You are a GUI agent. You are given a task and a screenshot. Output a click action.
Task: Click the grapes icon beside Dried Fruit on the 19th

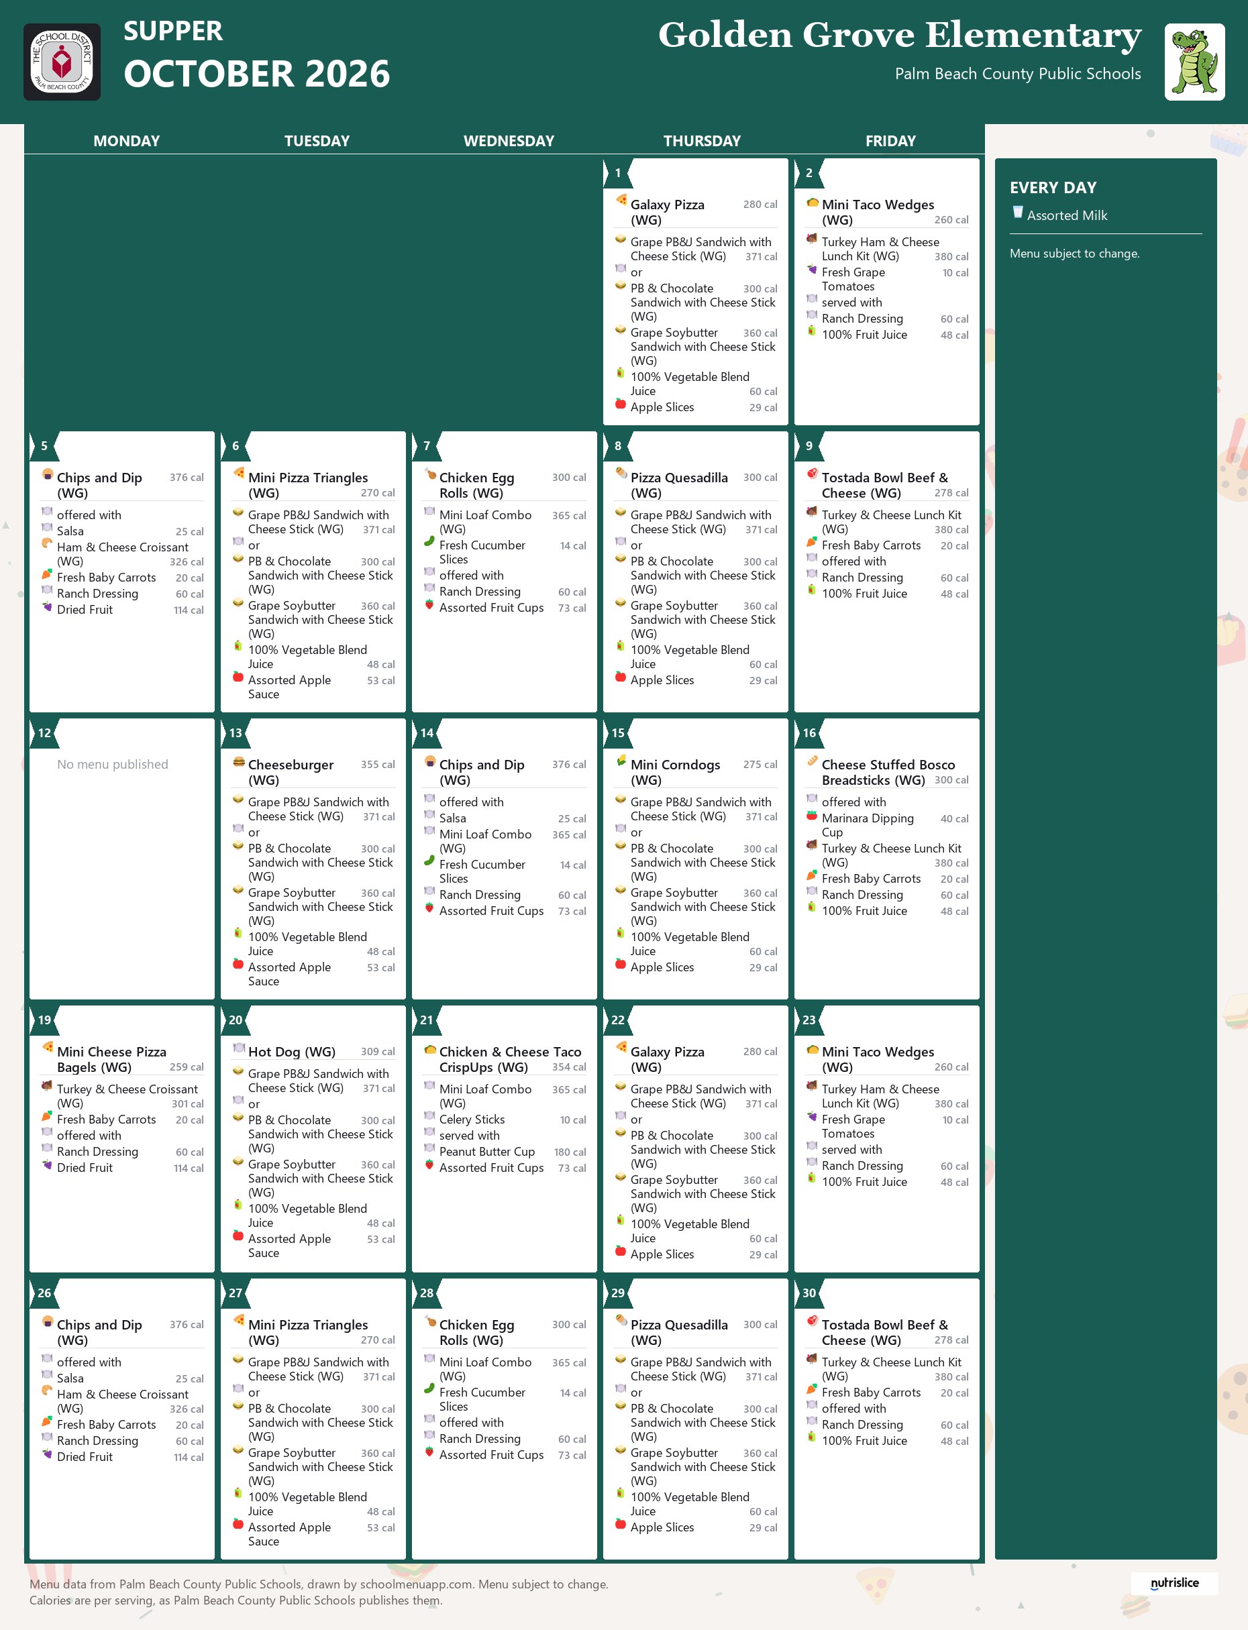click(x=47, y=1164)
